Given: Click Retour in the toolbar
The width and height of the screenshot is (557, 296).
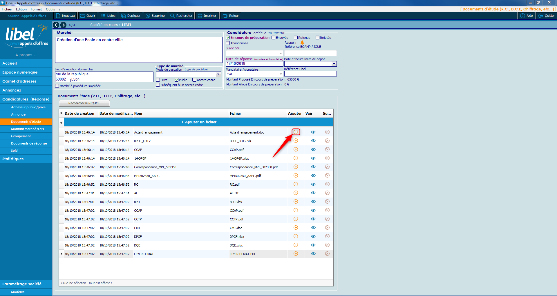Looking at the screenshot, I should click(x=231, y=16).
